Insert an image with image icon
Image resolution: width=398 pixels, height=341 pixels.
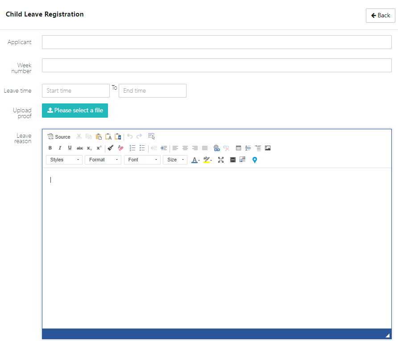point(268,148)
